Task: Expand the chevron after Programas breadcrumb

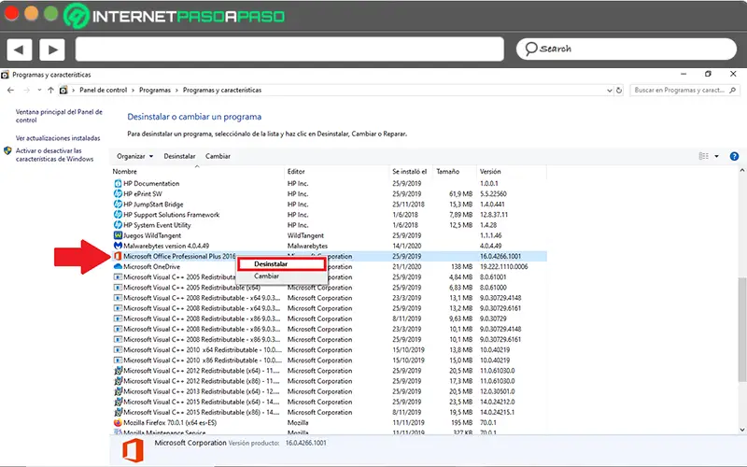Action: click(x=176, y=90)
